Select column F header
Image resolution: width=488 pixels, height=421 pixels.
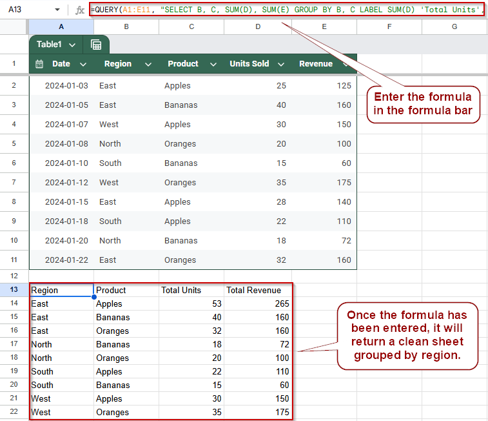(x=389, y=27)
